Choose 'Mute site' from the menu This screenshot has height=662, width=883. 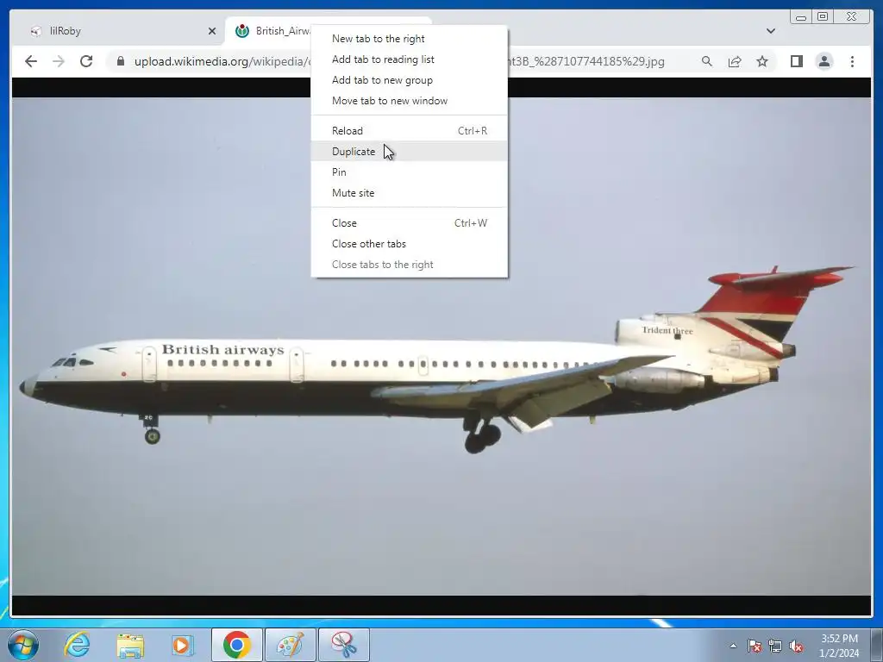click(x=410, y=193)
